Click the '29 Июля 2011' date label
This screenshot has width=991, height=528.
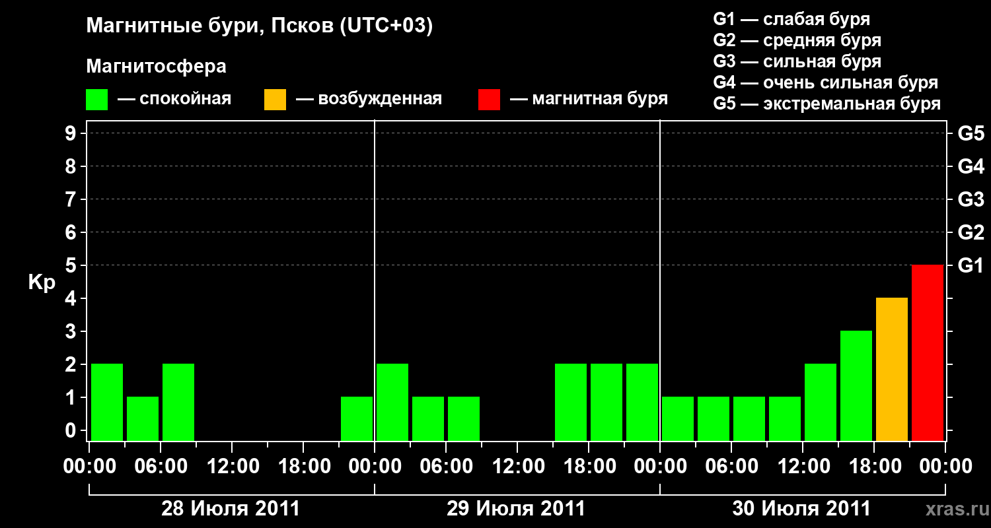[x=516, y=509]
